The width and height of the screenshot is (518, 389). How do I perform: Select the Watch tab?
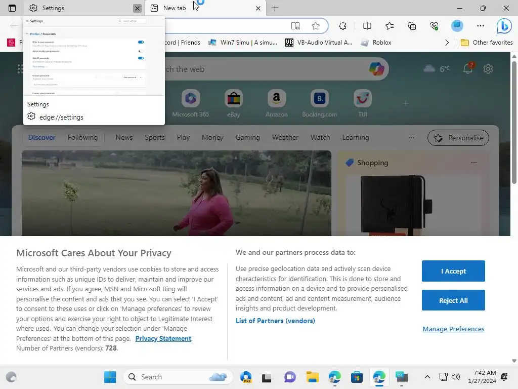[320, 137]
